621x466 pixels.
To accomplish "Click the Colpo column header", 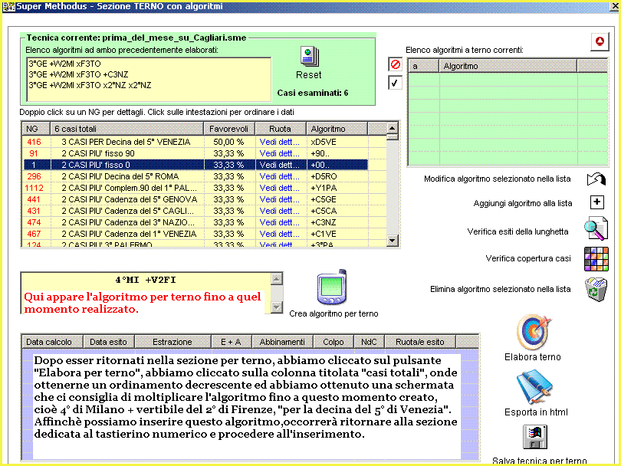I will (x=333, y=342).
